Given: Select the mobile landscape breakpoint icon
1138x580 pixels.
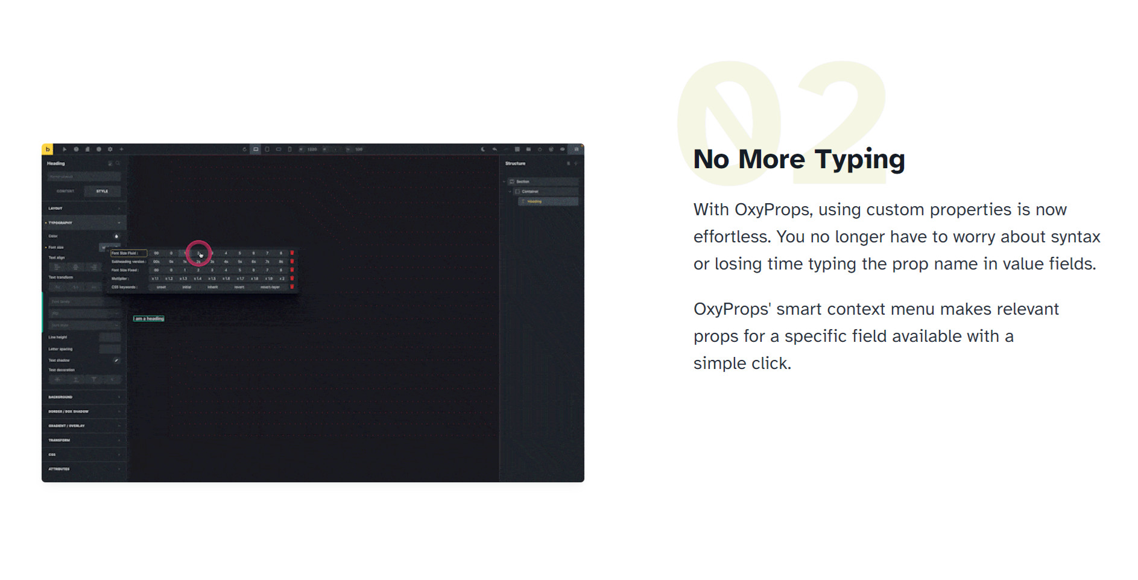Looking at the screenshot, I should [279, 149].
